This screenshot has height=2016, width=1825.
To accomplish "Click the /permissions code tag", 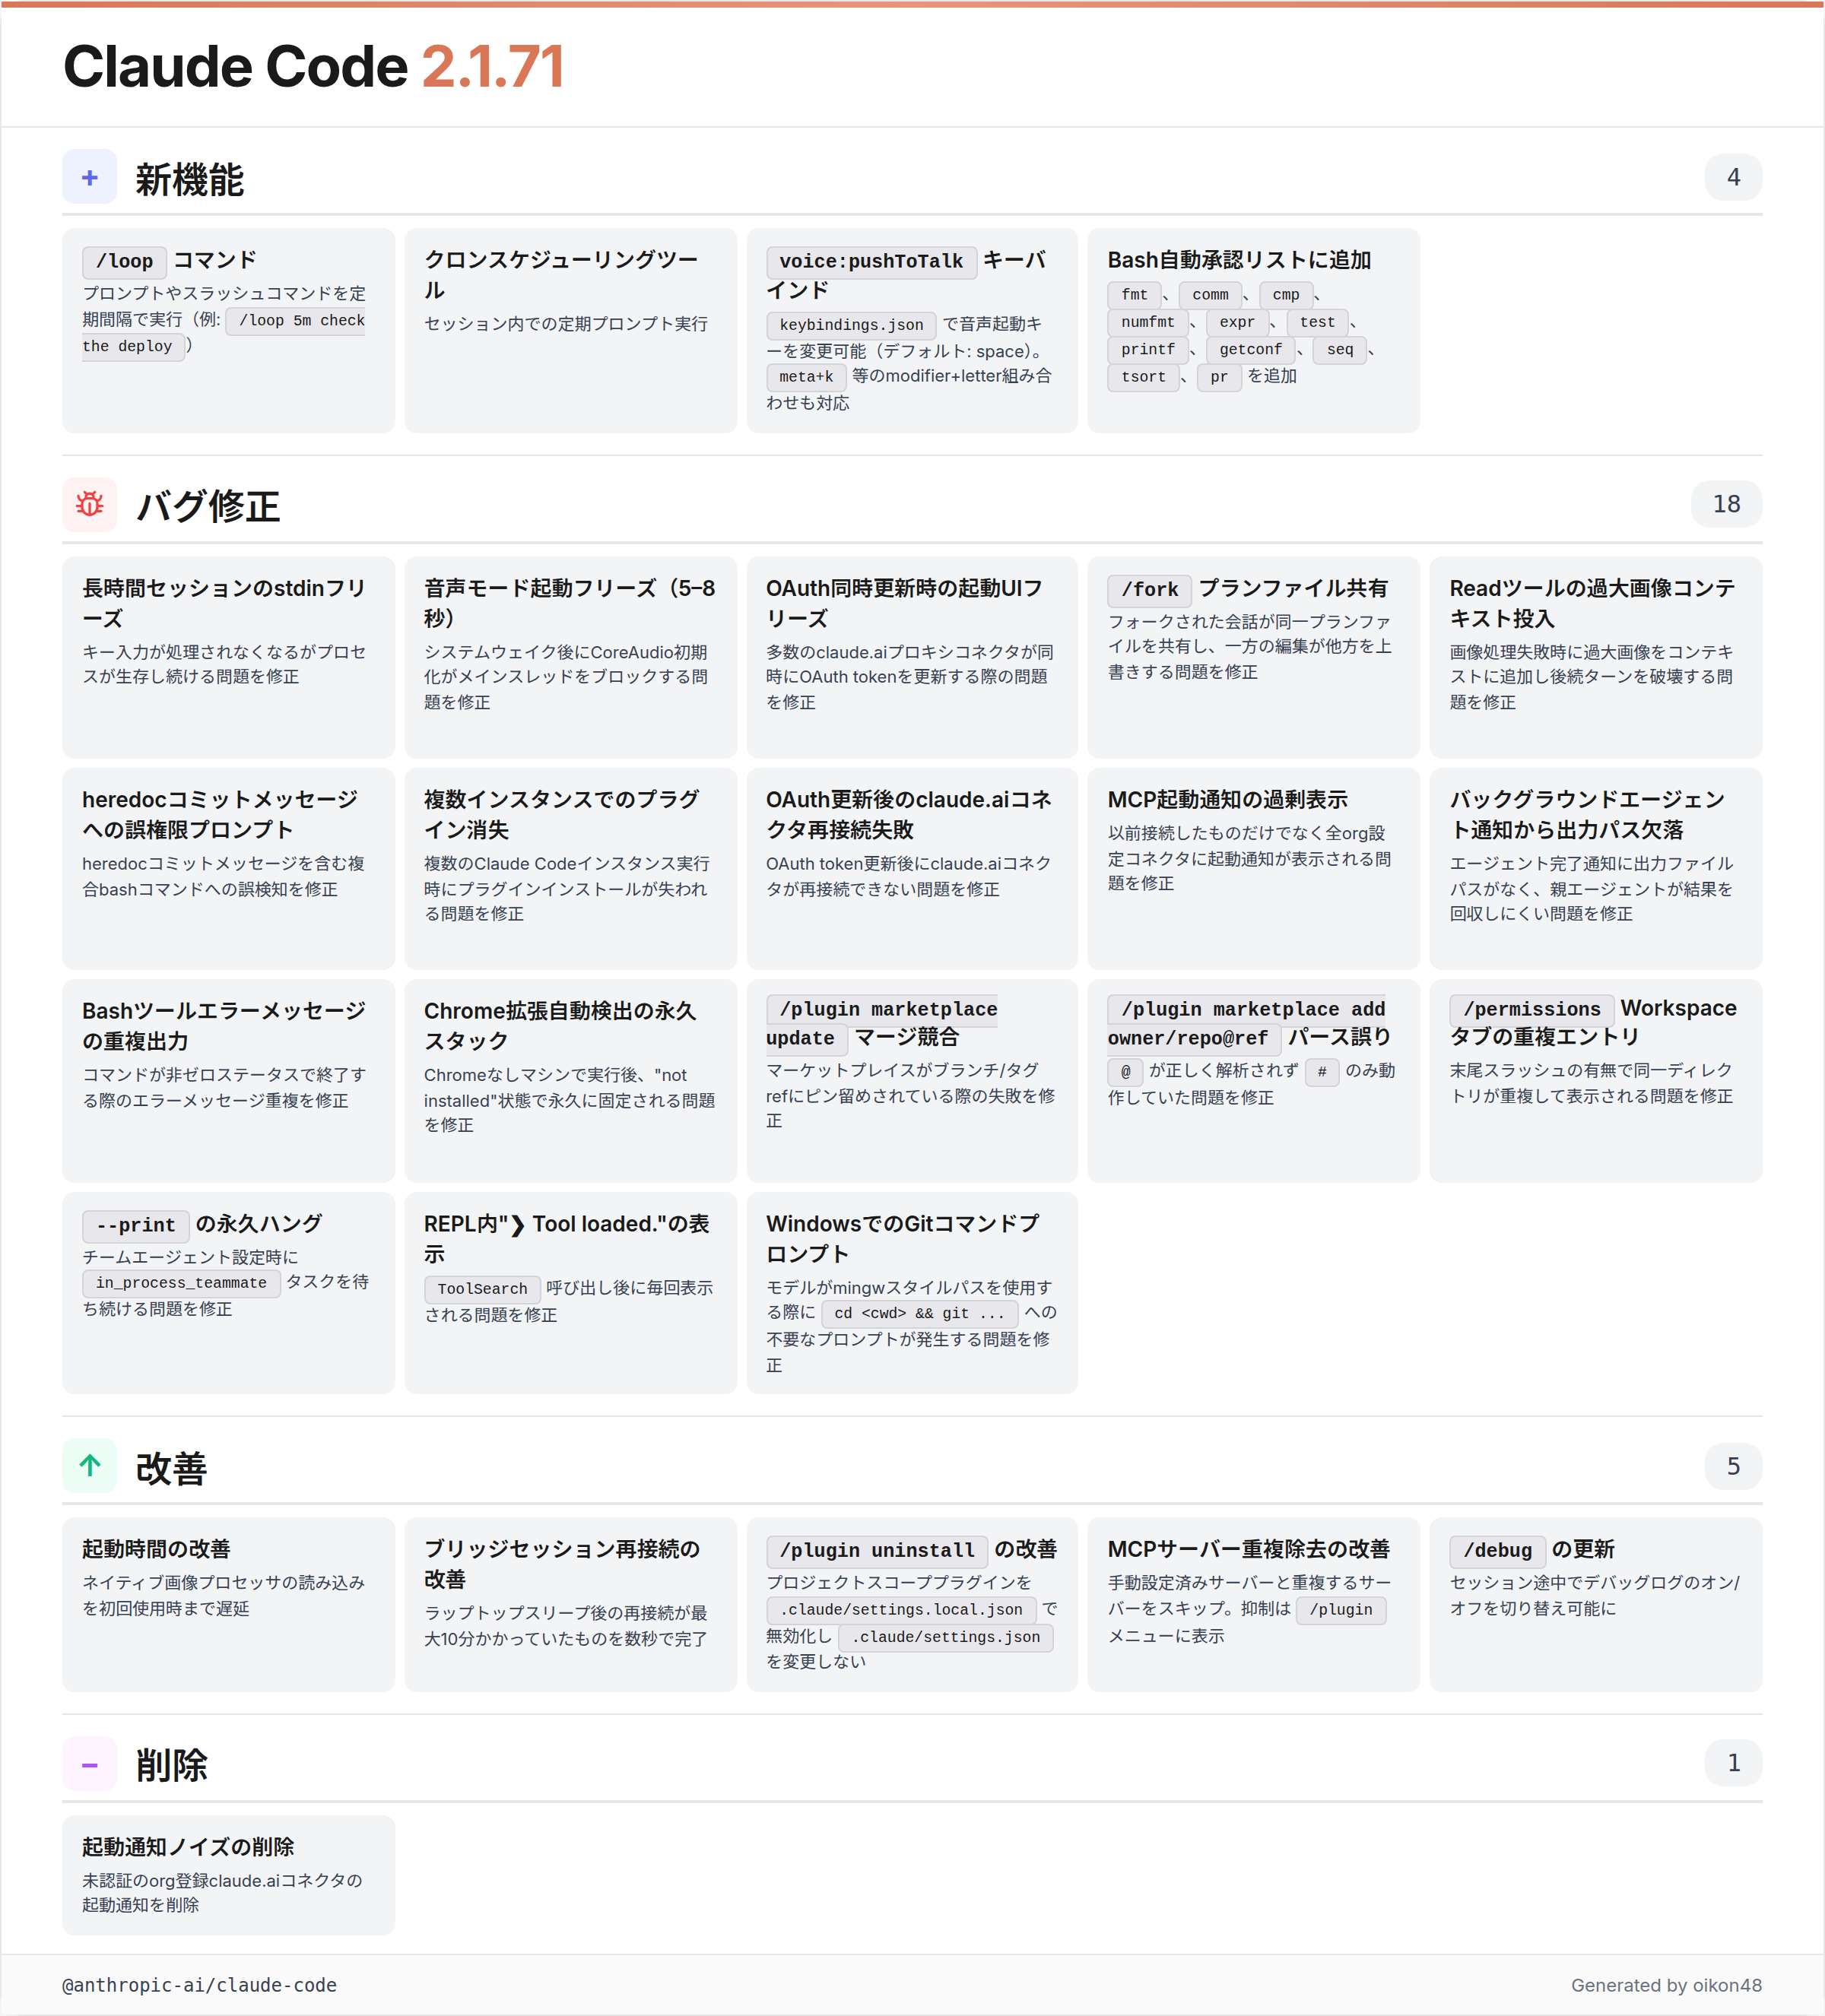I will (1531, 1010).
